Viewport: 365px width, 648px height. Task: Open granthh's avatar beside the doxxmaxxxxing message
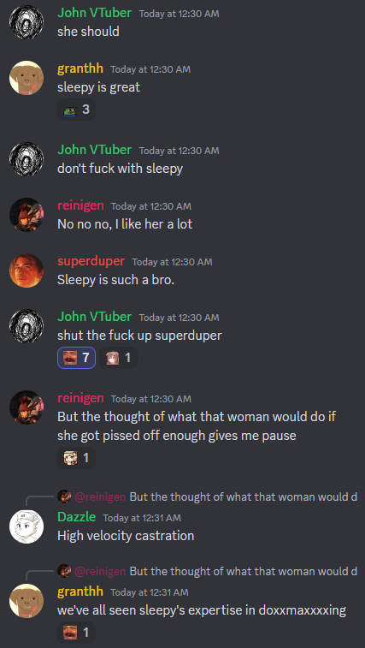[26, 600]
